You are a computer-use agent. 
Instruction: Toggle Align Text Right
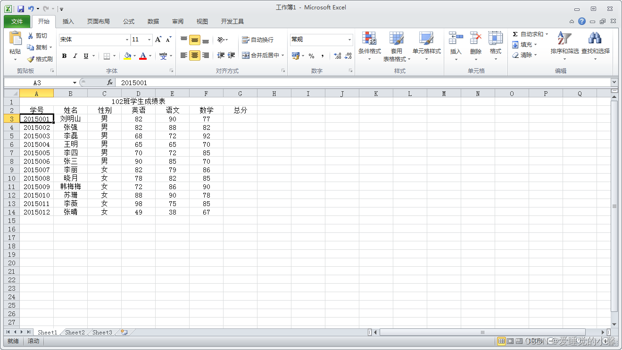206,56
